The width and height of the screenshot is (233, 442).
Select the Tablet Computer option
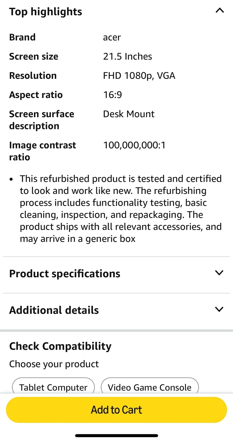click(53, 387)
